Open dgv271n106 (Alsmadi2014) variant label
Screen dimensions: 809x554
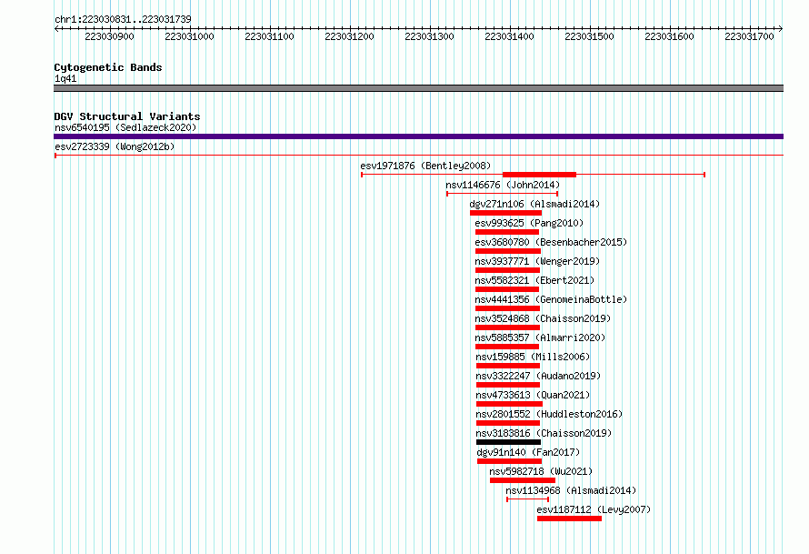click(534, 204)
